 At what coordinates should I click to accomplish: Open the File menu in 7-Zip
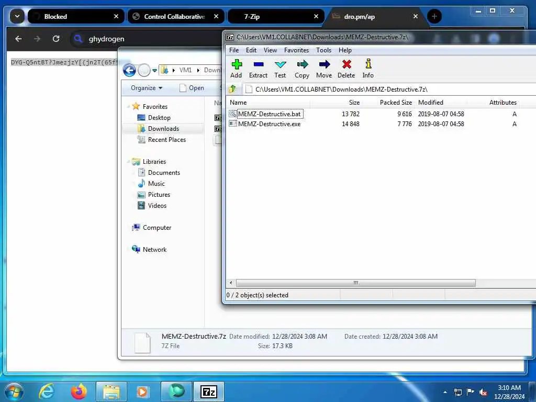234,50
